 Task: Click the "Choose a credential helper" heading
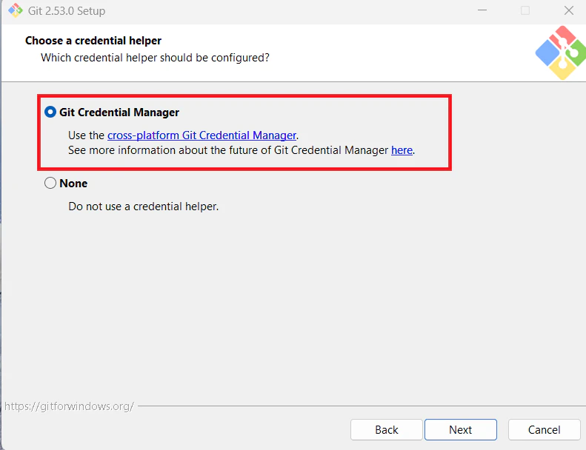pos(93,41)
